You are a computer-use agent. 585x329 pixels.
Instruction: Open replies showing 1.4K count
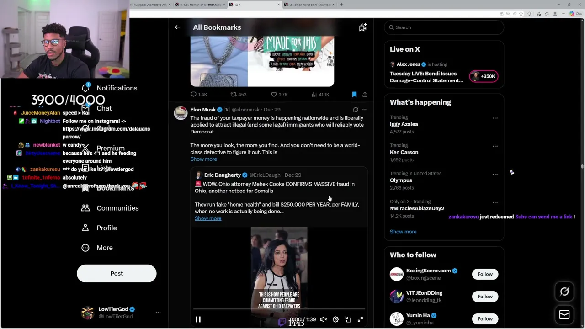coord(199,95)
